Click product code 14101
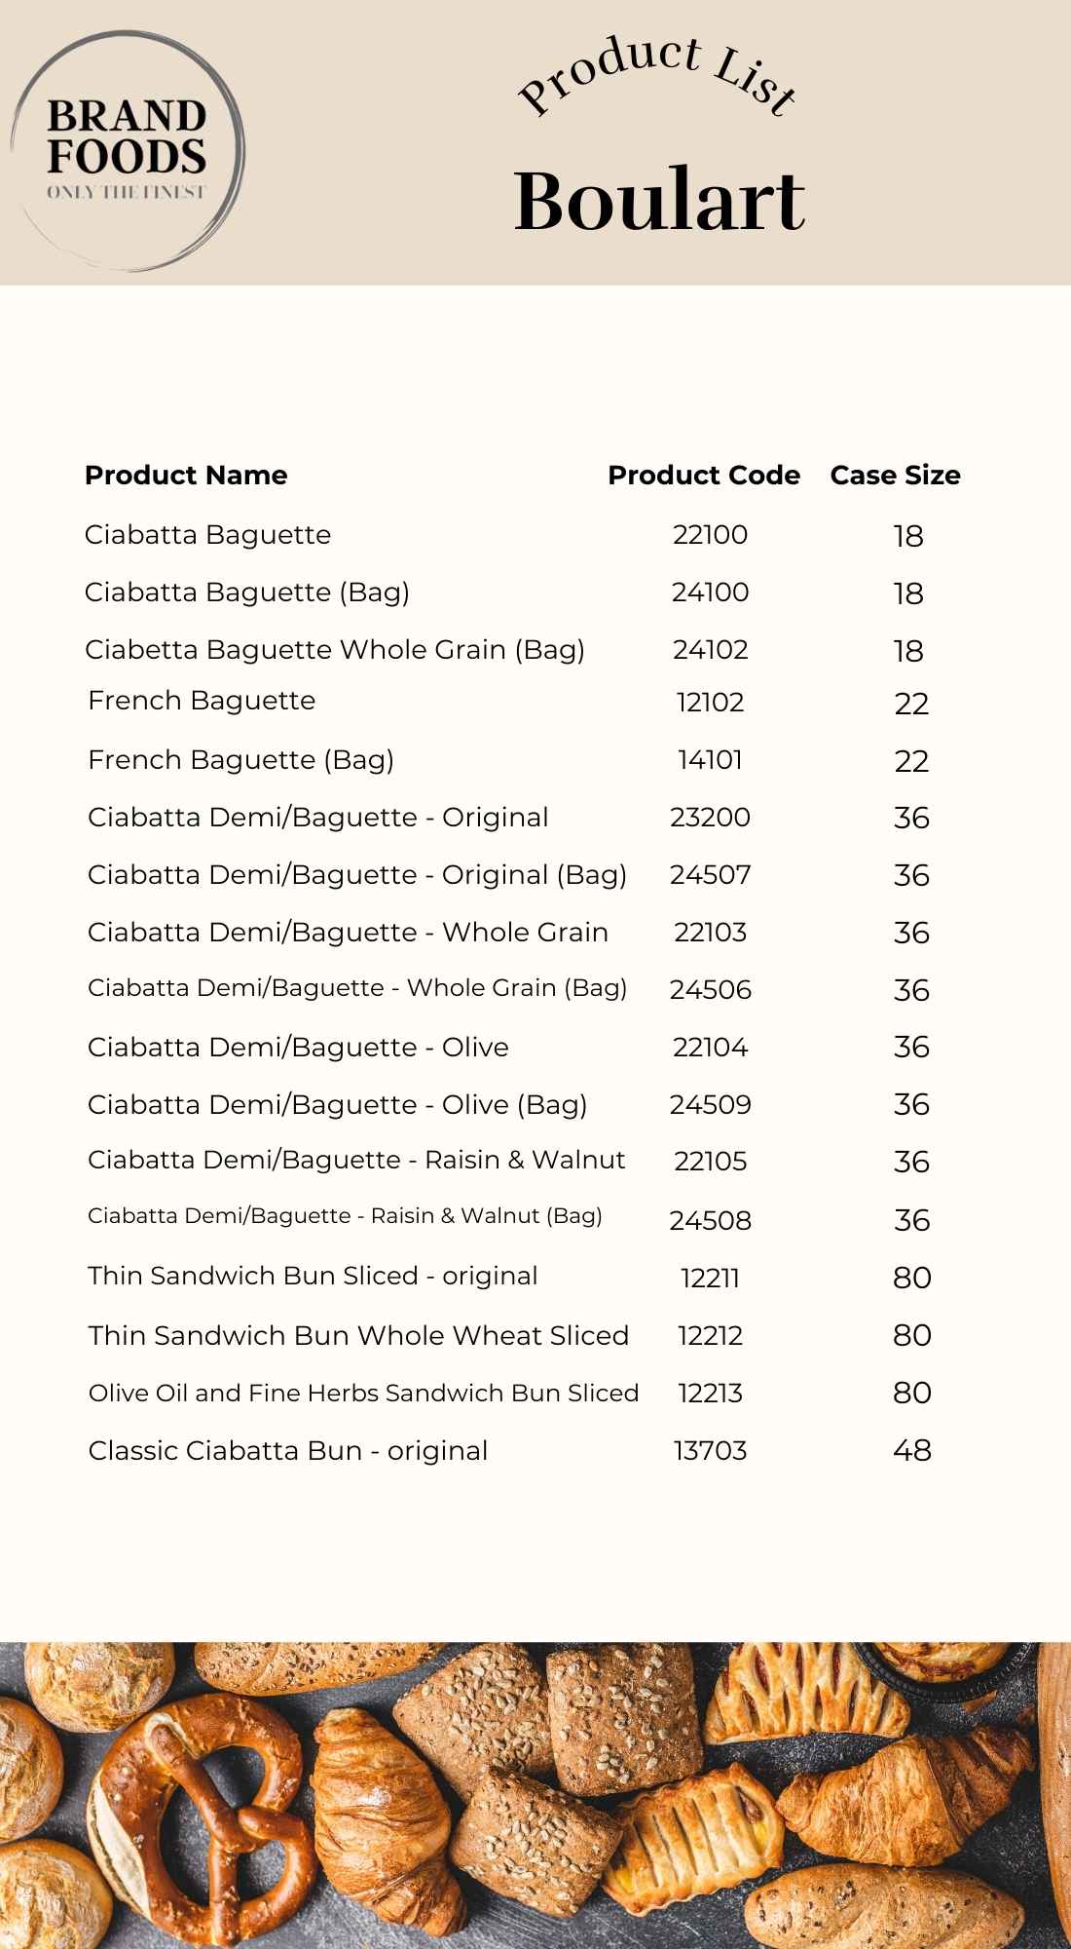 click(x=710, y=760)
